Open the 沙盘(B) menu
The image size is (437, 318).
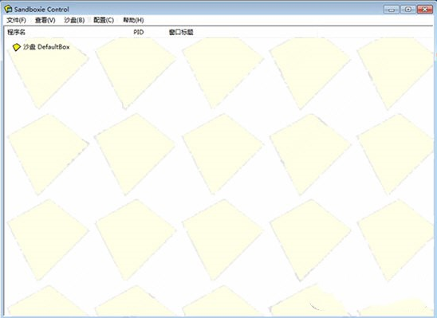tap(74, 20)
